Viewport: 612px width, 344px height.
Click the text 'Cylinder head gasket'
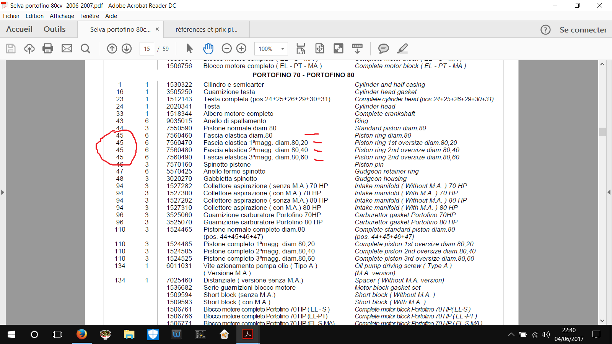click(386, 92)
